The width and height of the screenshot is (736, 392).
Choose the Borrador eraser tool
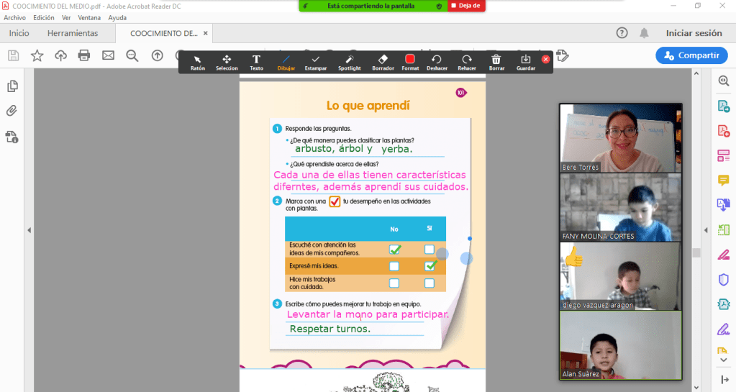(x=383, y=63)
